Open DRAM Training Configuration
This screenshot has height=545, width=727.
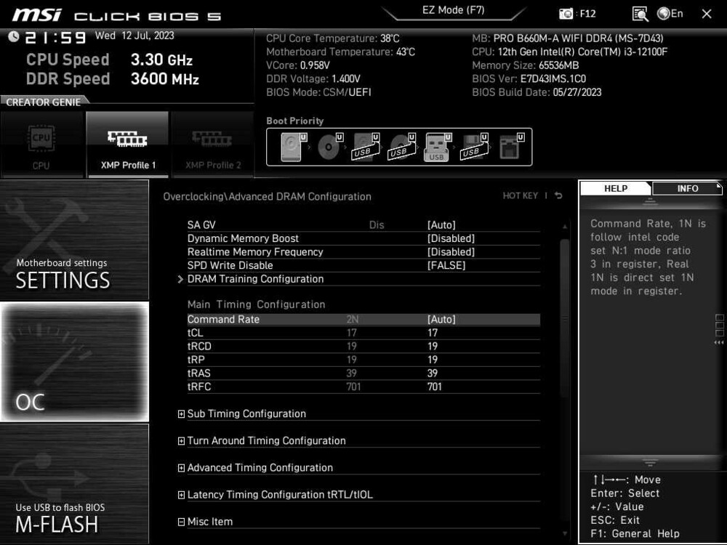click(x=255, y=278)
